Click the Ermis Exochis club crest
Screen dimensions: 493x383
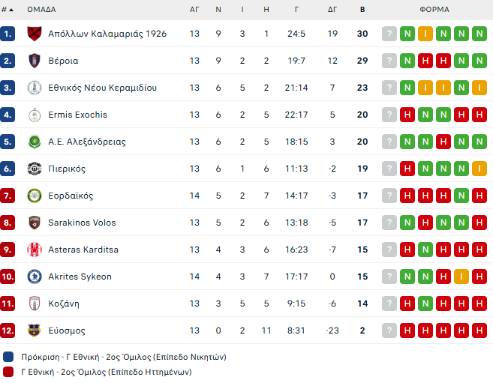34,115
